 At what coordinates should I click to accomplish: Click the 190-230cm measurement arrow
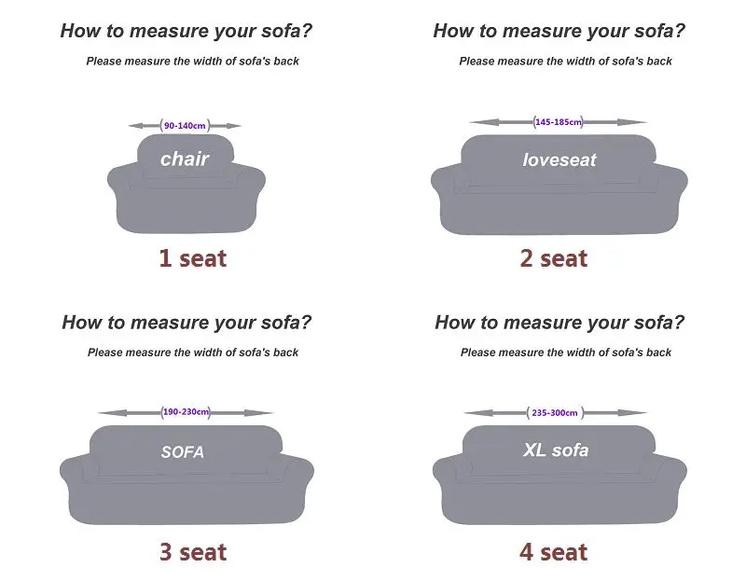[x=186, y=412]
